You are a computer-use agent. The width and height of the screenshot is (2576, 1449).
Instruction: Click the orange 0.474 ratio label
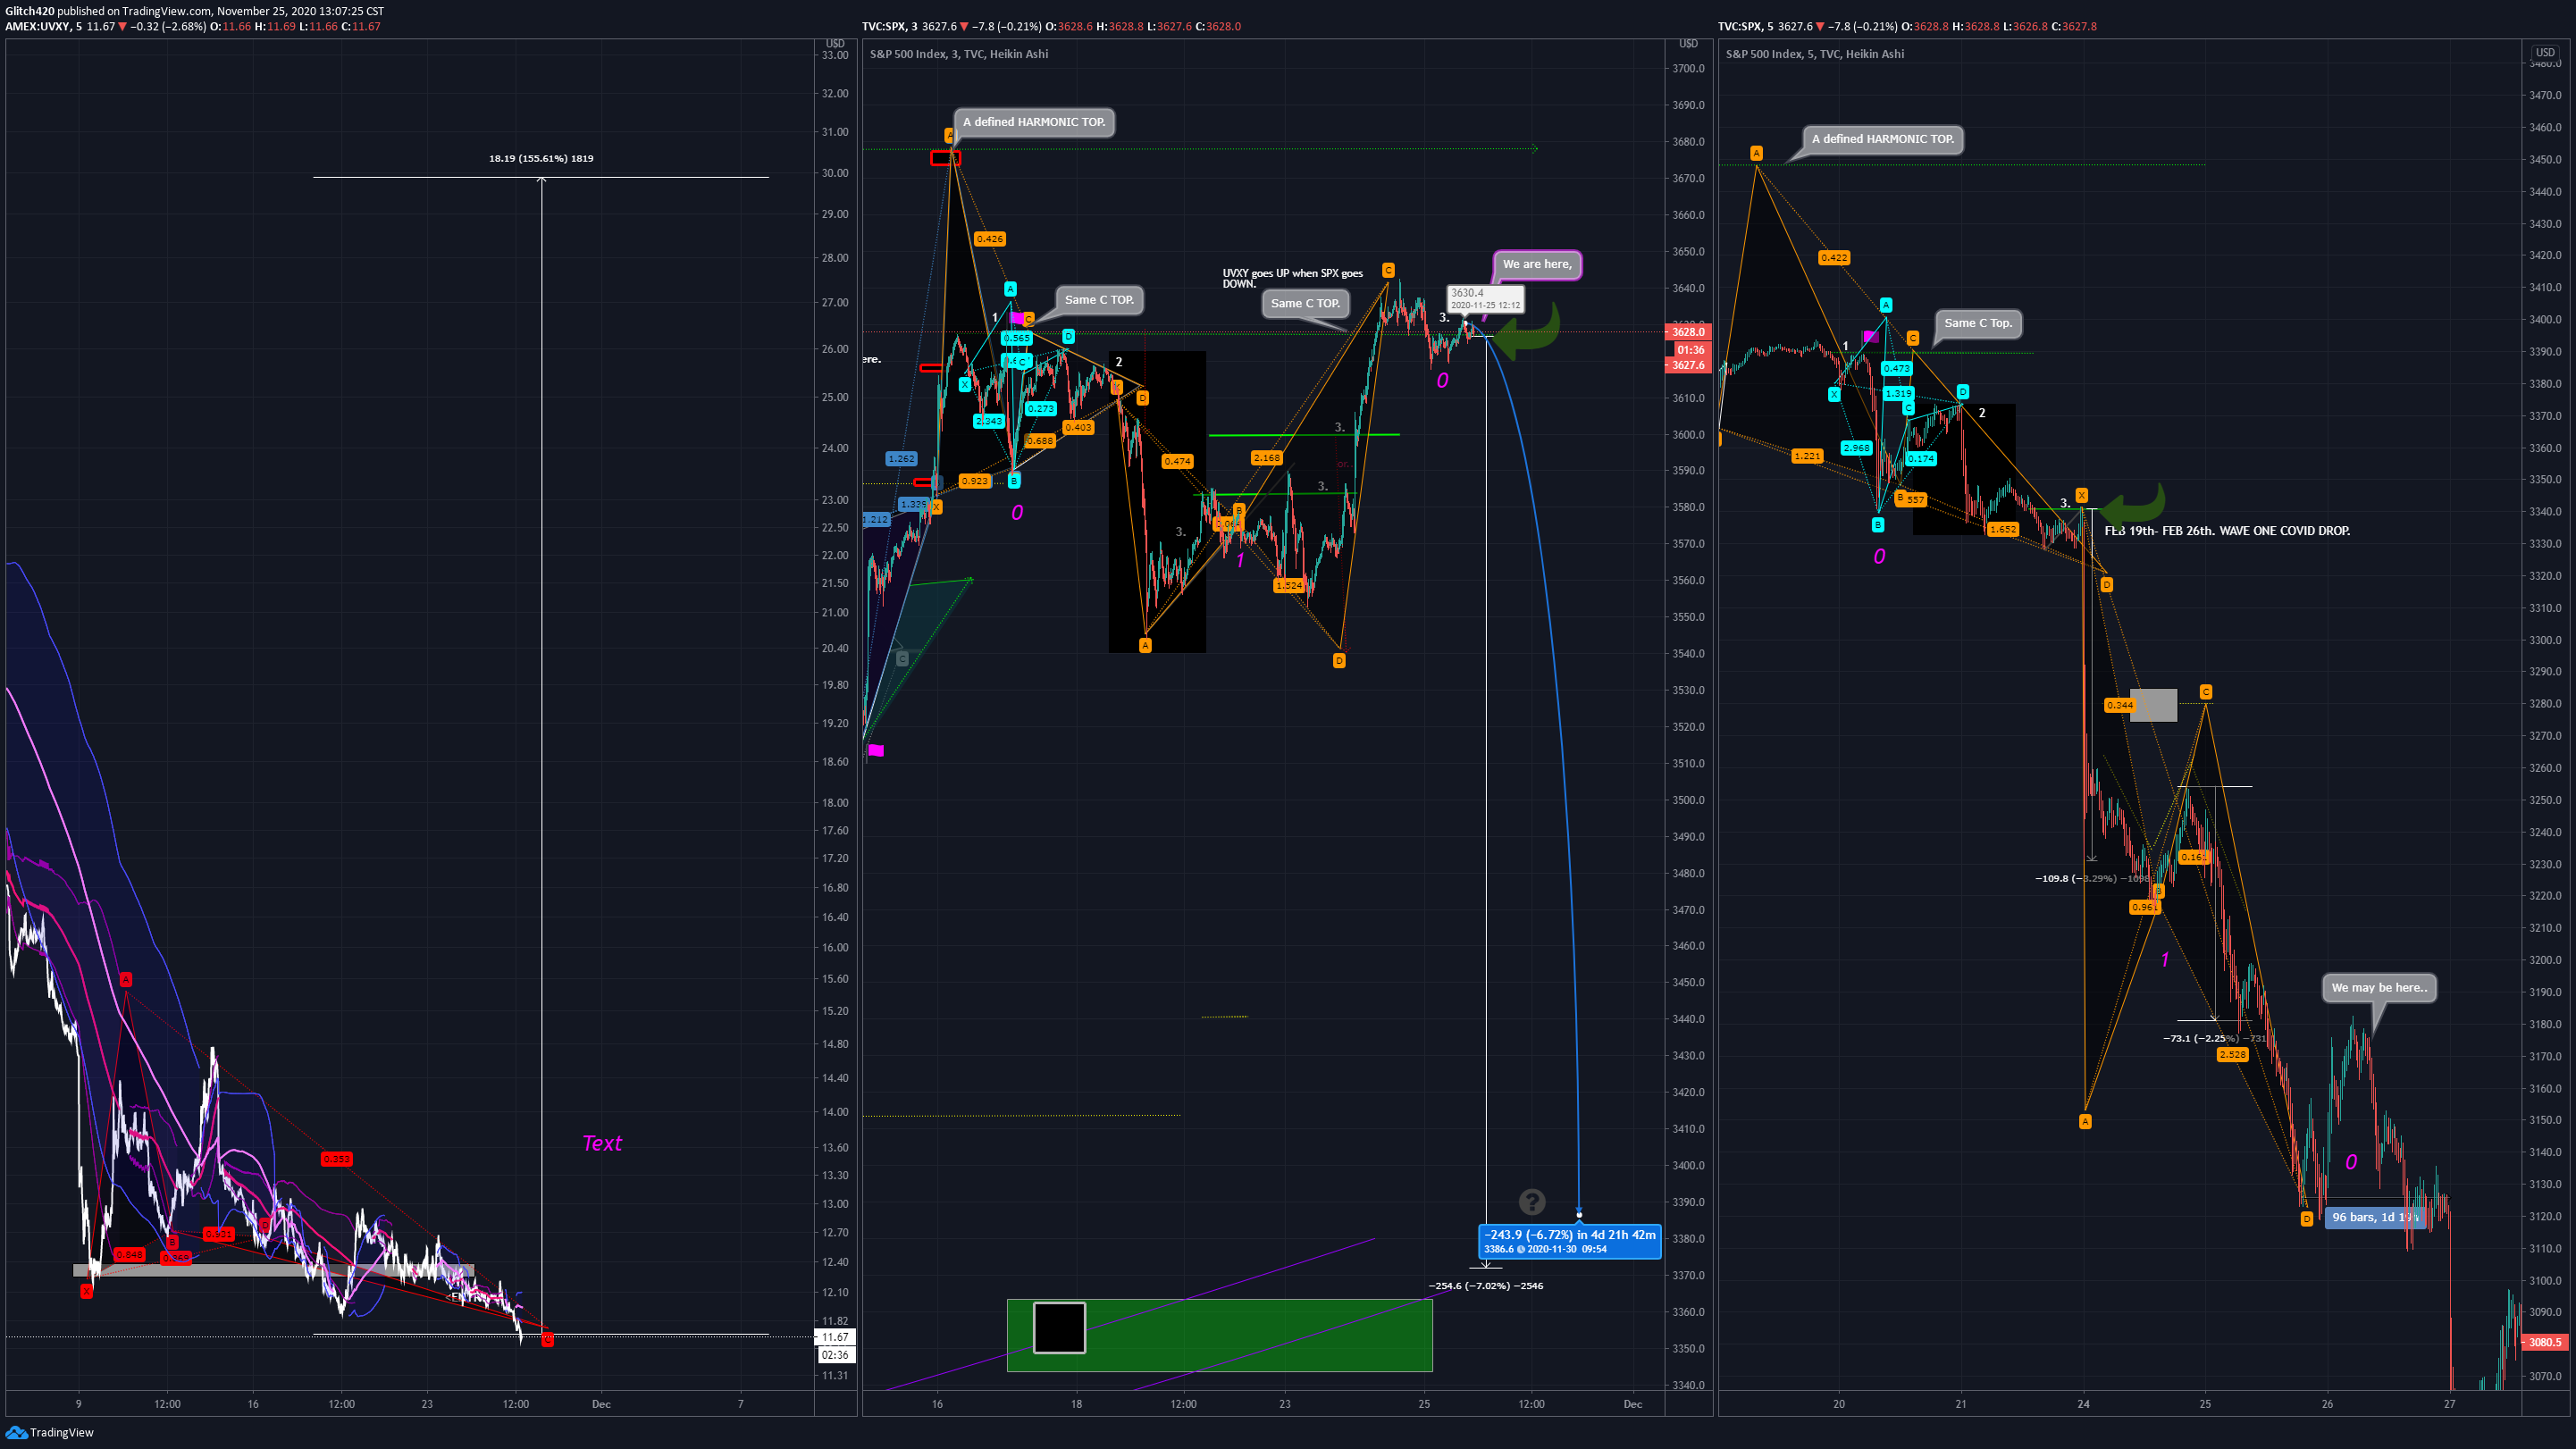coord(1177,461)
